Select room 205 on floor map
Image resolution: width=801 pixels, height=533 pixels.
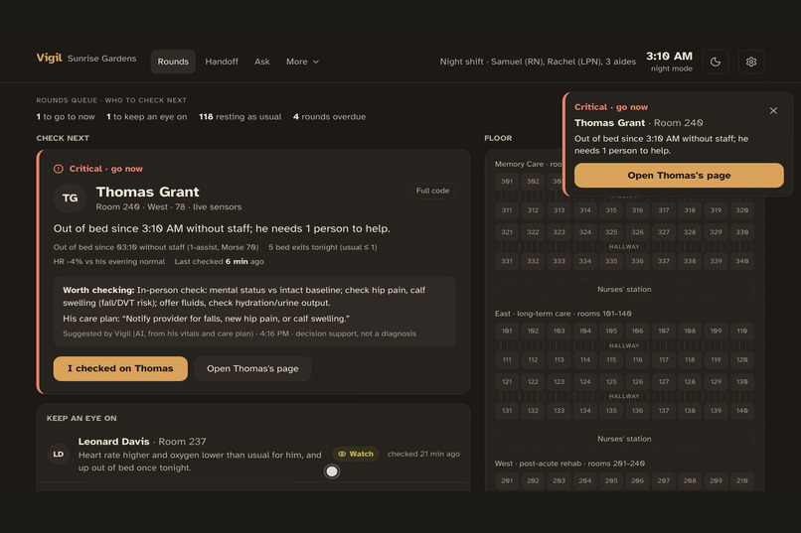(x=611, y=480)
